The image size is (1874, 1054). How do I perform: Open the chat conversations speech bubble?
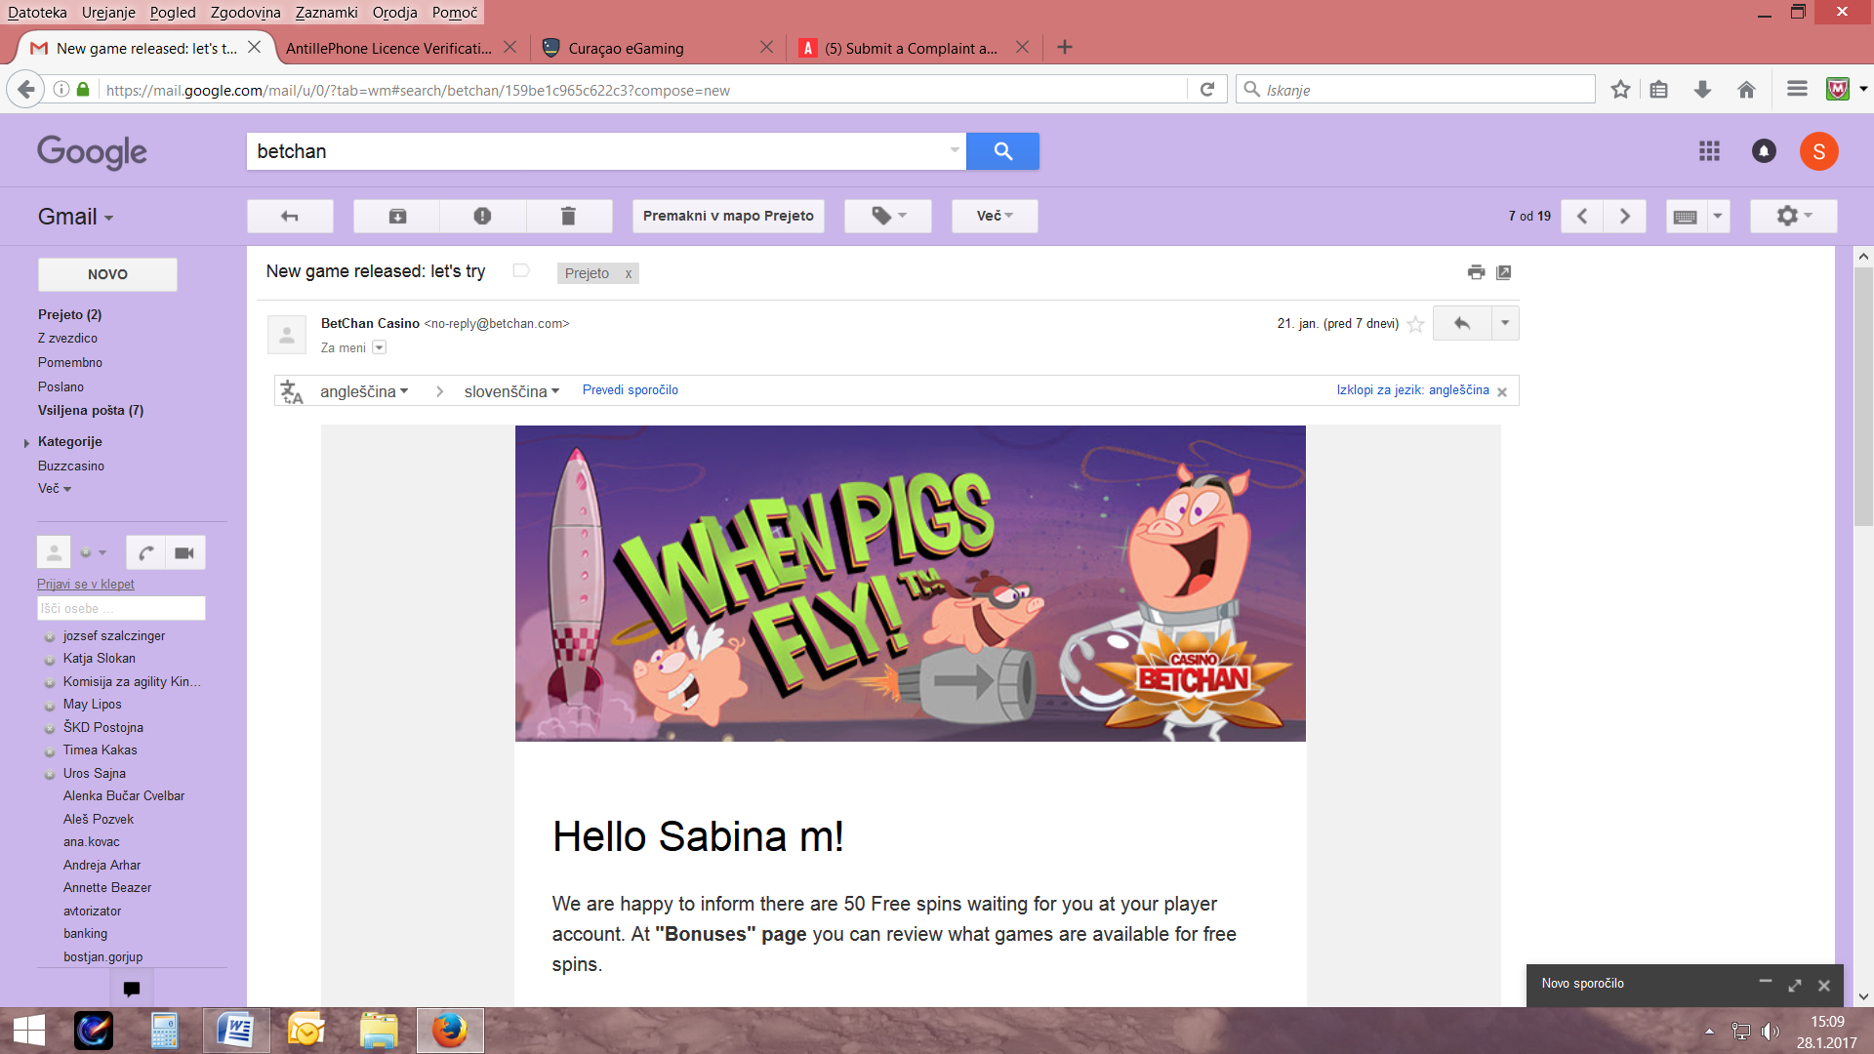pyautogui.click(x=132, y=989)
